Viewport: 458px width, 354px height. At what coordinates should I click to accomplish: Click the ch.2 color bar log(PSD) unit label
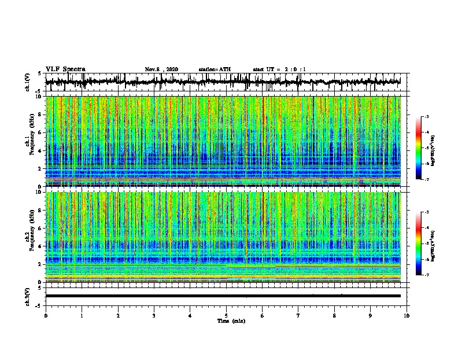click(433, 246)
